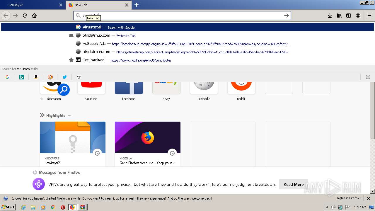Launch Google Chrome from taskbar
The image size is (375, 211).
click(53, 207)
